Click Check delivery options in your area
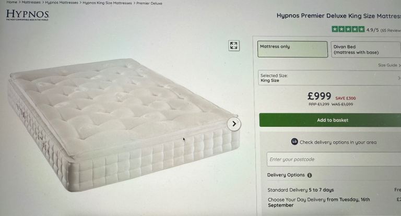401x216 pixels. click(x=338, y=142)
